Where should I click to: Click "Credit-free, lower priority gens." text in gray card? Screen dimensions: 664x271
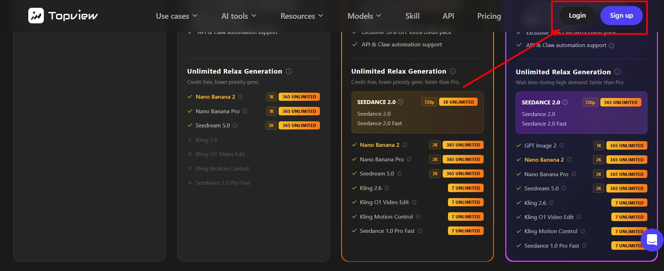click(223, 82)
